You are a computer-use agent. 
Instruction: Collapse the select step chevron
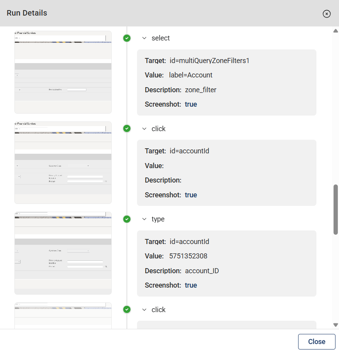click(x=144, y=38)
